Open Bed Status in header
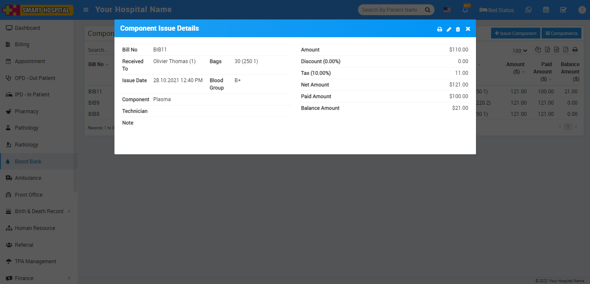The width and height of the screenshot is (590, 284). (x=497, y=10)
